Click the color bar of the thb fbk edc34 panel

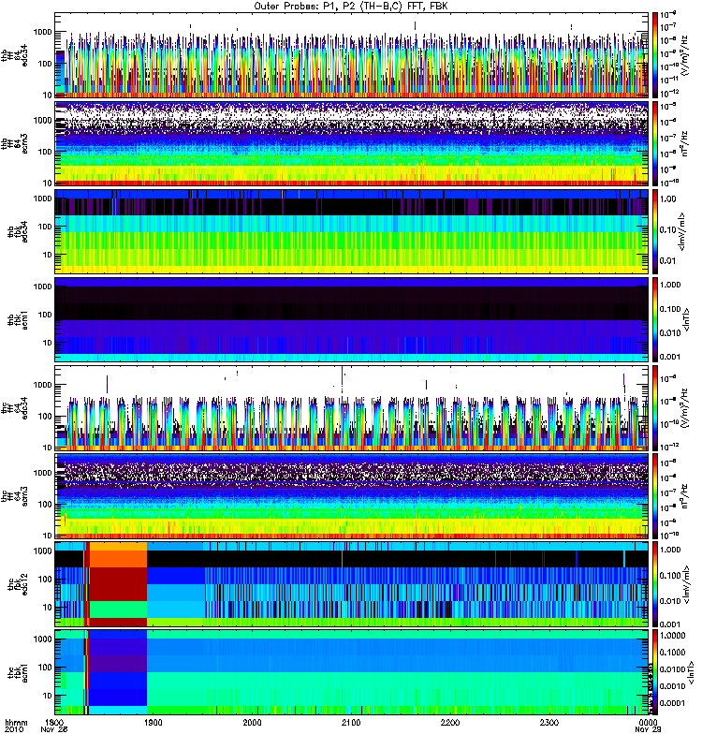654,231
